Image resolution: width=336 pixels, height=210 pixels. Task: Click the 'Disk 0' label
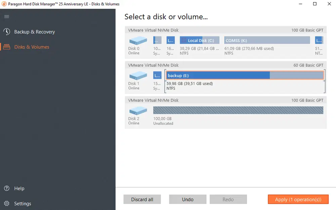tap(134, 49)
